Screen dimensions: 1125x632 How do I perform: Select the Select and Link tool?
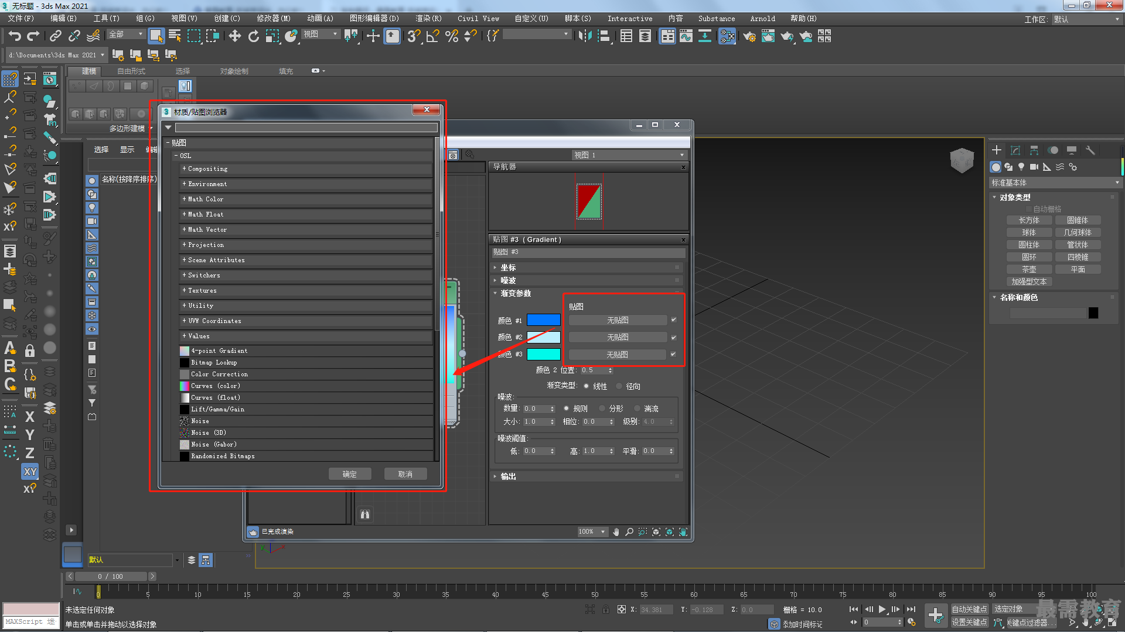[56, 36]
